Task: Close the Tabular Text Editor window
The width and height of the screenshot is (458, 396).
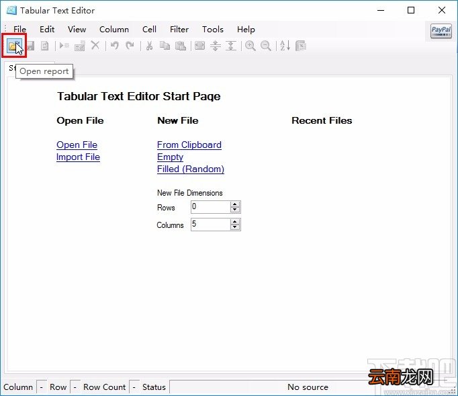Action: pos(442,10)
